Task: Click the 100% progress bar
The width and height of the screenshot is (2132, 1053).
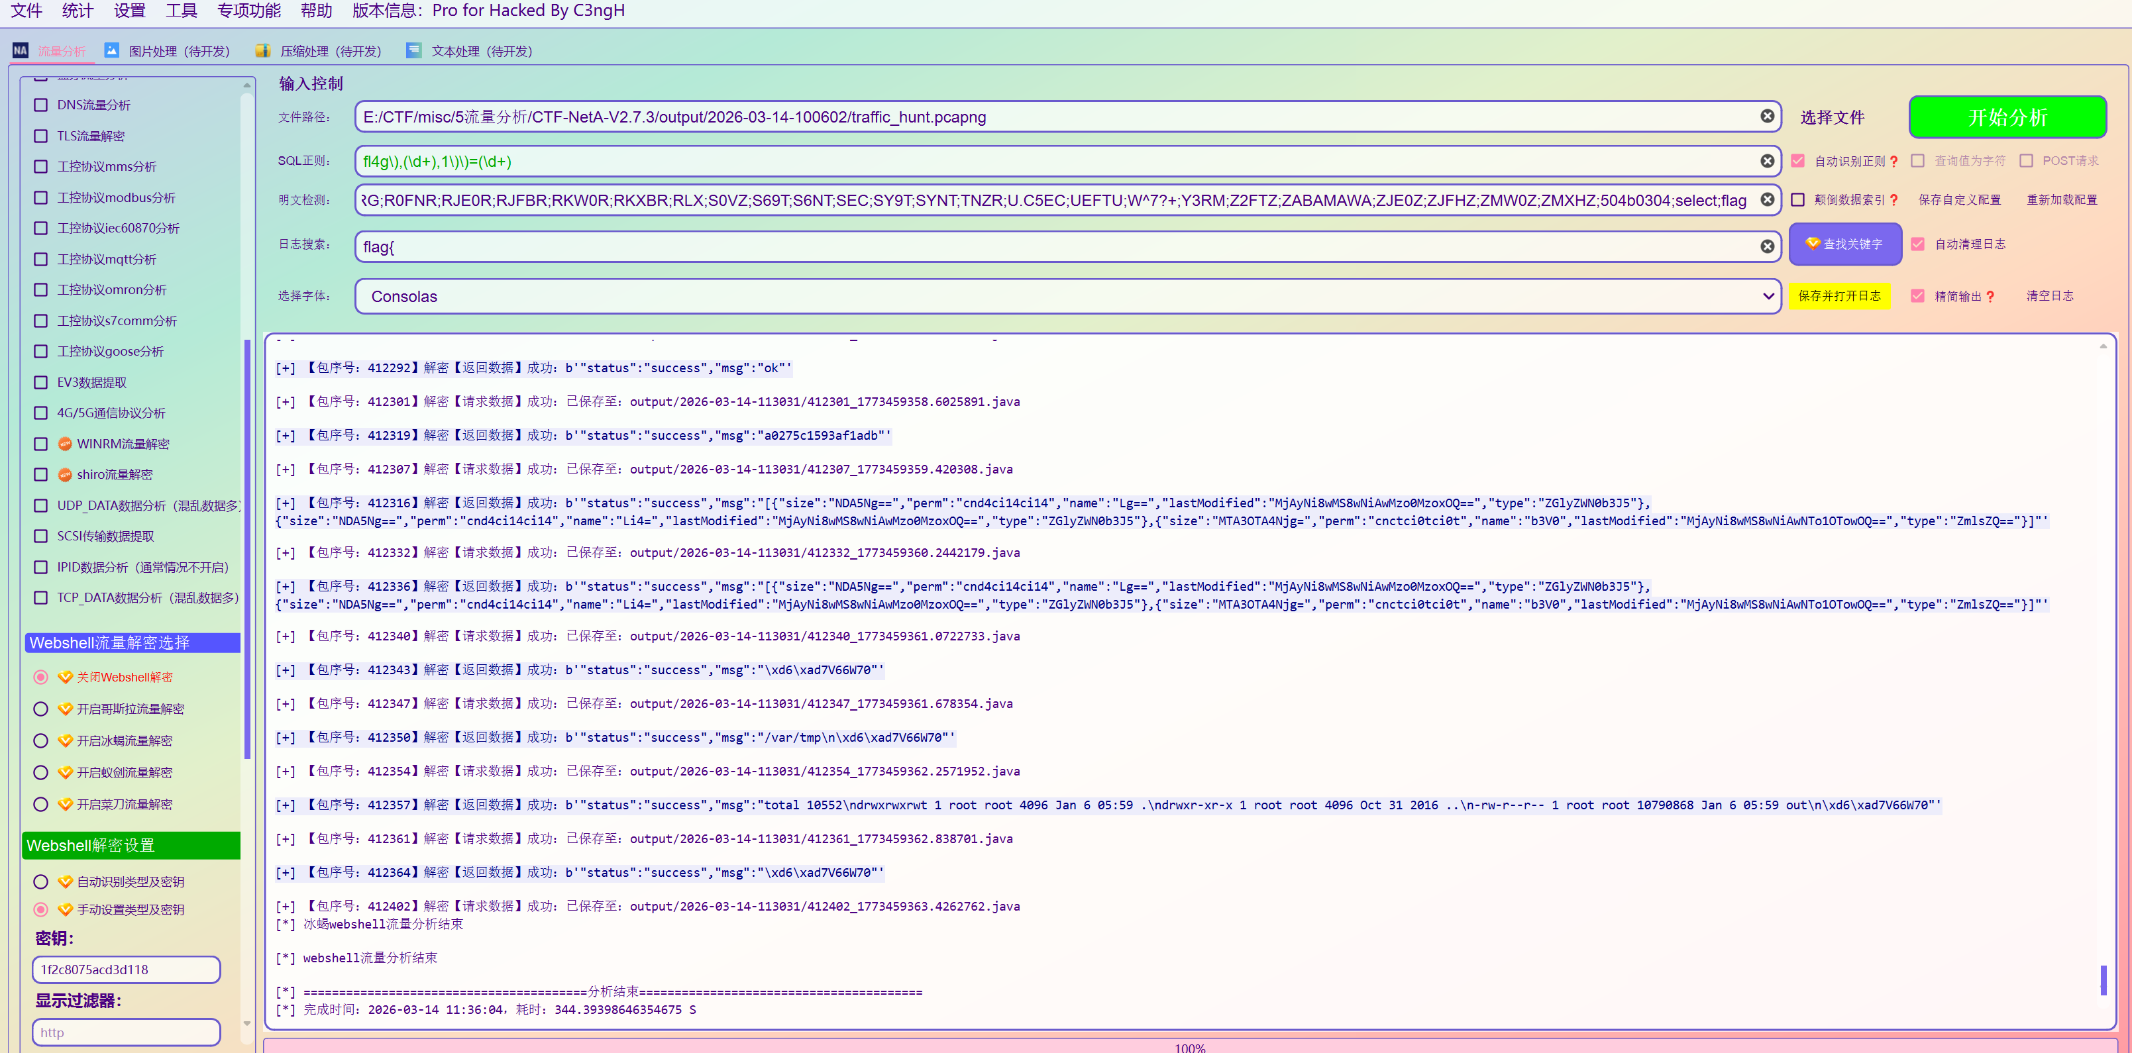Action: [1189, 1046]
